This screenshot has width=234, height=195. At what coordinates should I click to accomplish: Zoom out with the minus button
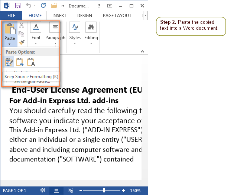81,191
